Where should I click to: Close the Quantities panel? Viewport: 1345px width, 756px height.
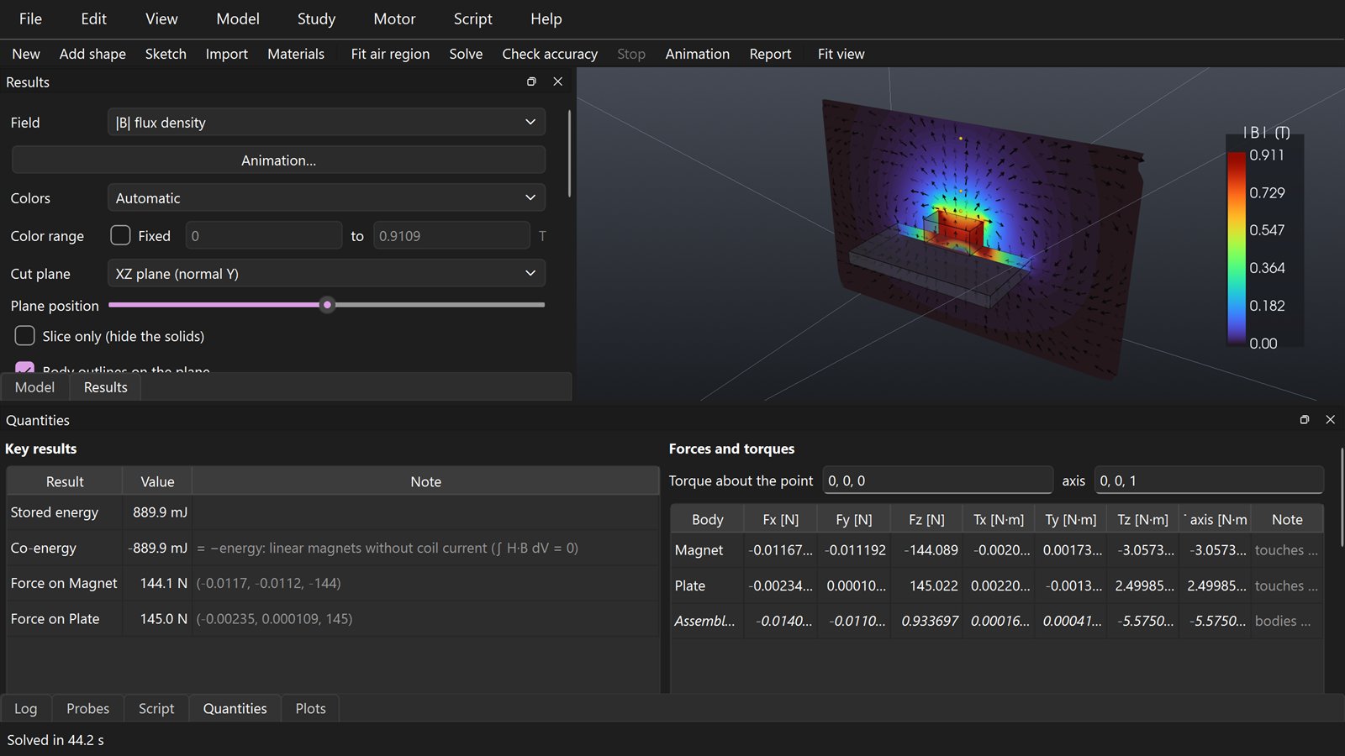(x=1330, y=419)
